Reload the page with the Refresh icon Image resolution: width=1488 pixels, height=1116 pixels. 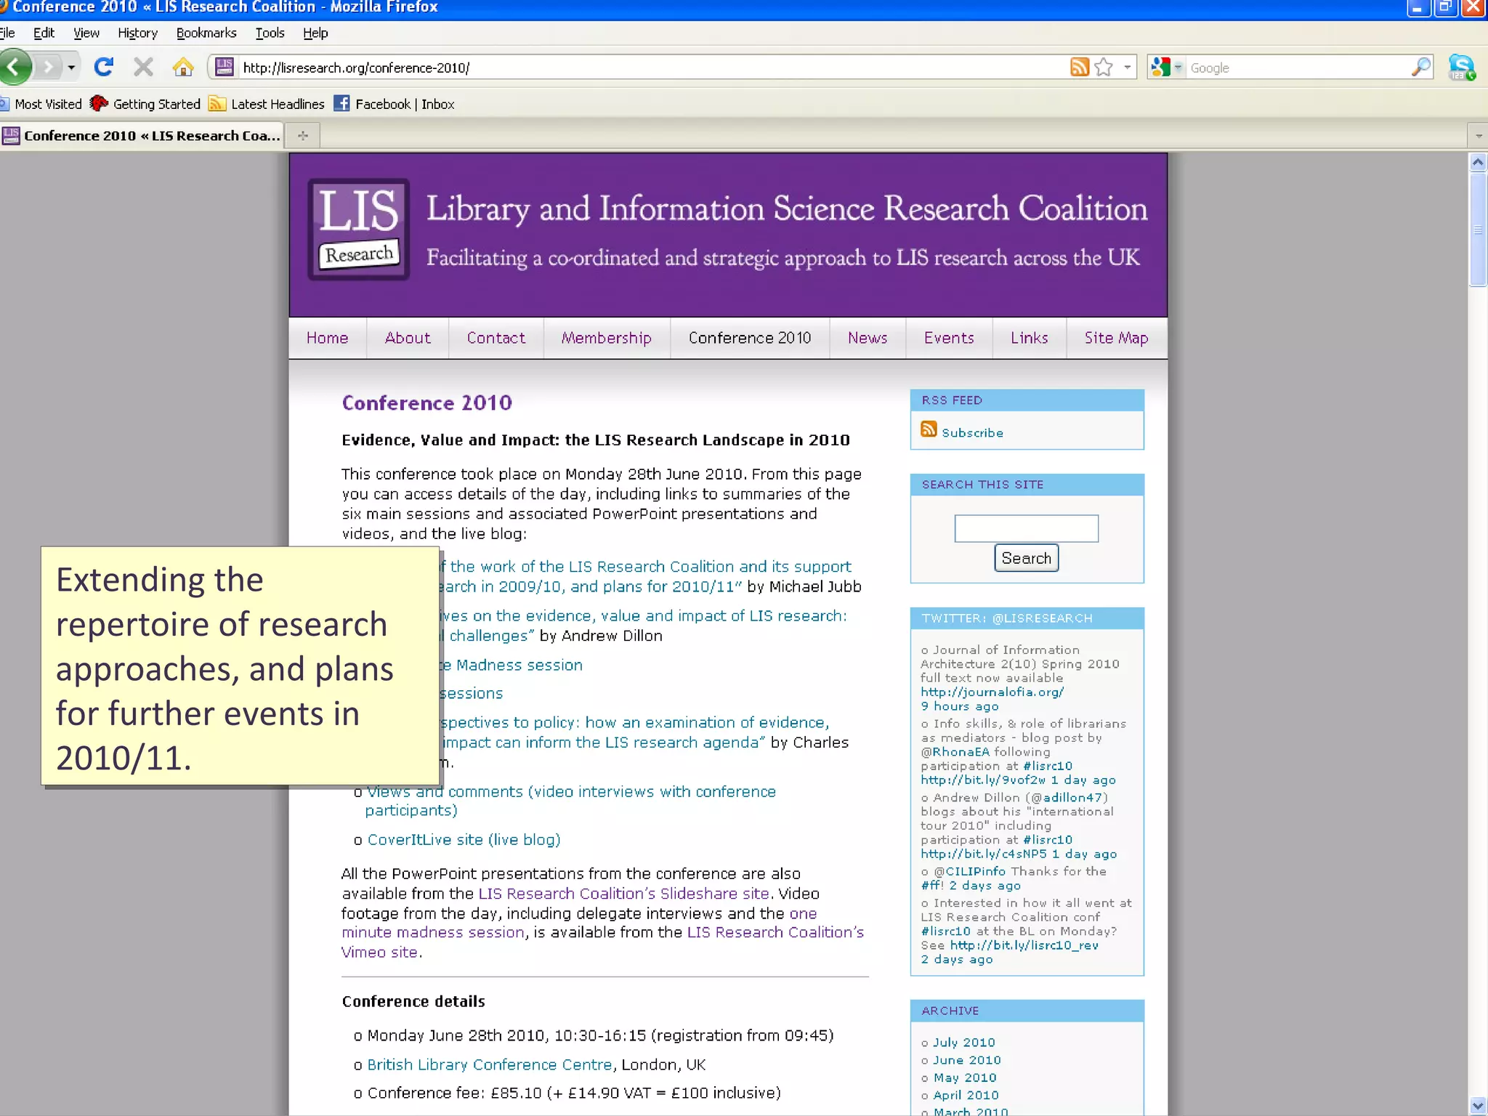click(x=104, y=68)
